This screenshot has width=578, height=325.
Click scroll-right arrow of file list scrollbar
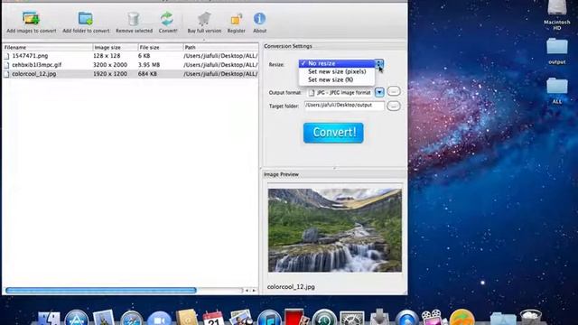(254, 291)
